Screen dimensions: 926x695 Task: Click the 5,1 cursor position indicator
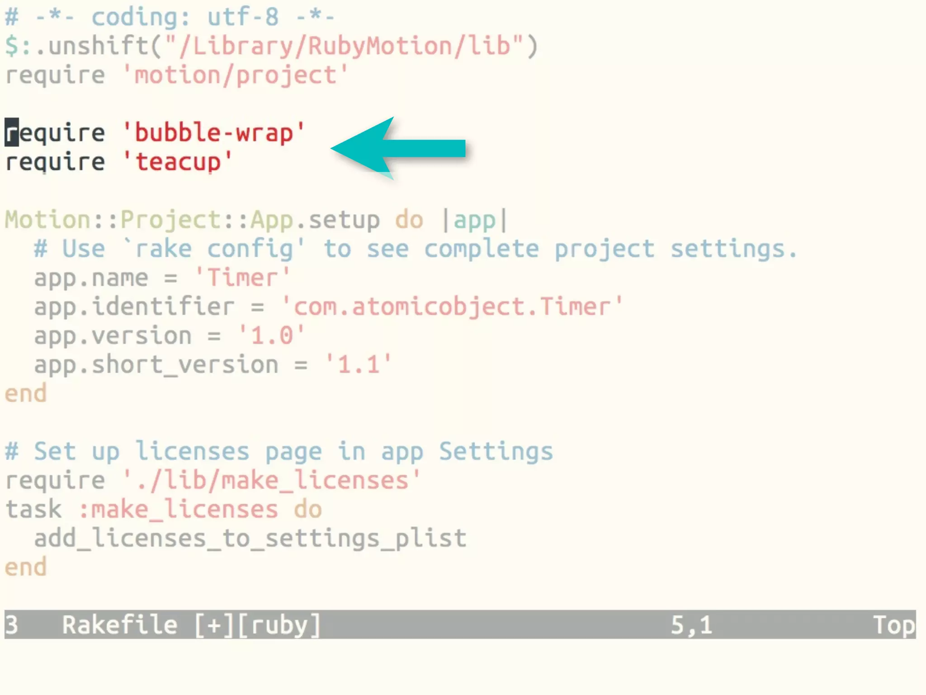(x=691, y=625)
